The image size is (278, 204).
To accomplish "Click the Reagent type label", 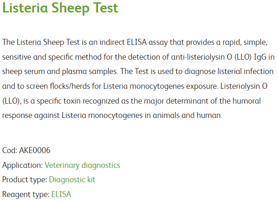I will click(26, 194).
